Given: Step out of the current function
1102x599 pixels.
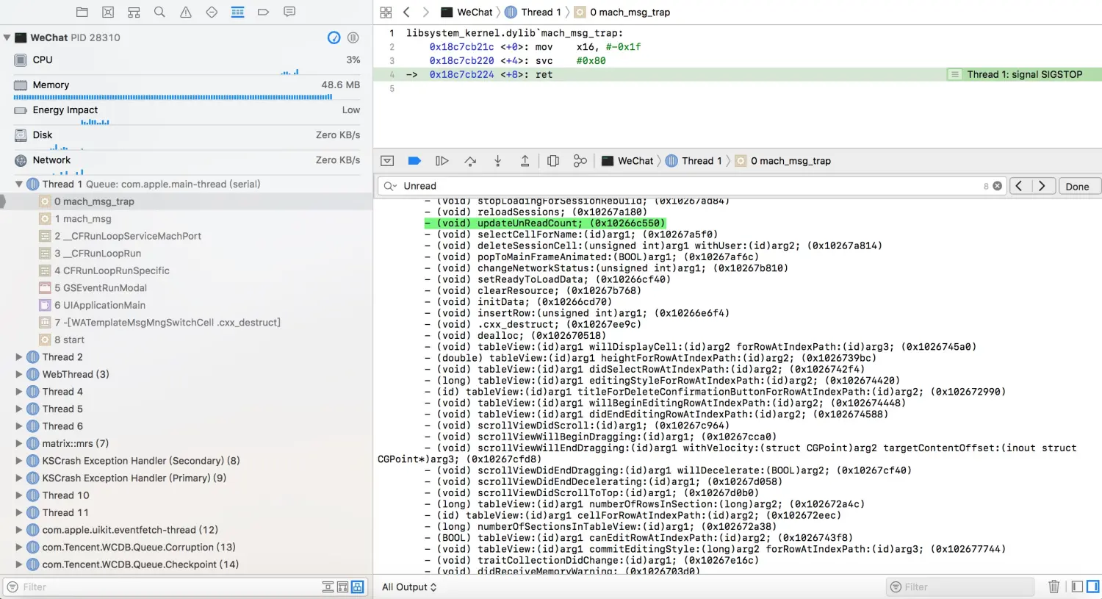Looking at the screenshot, I should [525, 161].
